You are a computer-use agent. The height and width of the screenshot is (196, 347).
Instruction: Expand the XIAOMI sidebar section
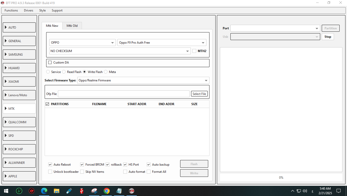pyautogui.click(x=19, y=81)
